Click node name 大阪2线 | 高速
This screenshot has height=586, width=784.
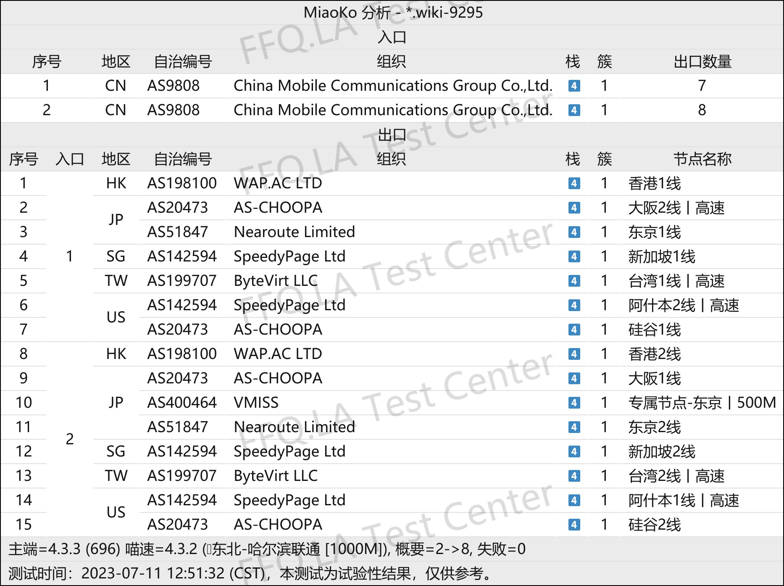(676, 208)
